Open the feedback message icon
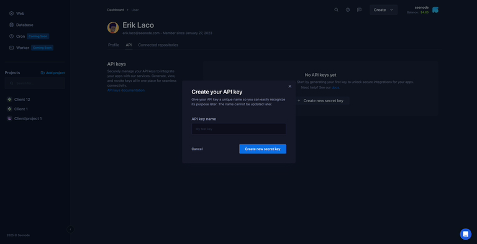Screen dimensions: 477x244 359,10
